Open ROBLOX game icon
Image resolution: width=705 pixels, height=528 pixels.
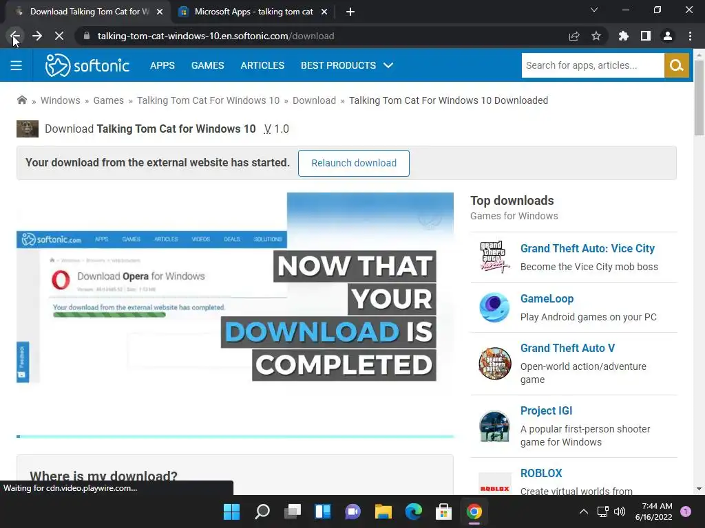click(494, 484)
